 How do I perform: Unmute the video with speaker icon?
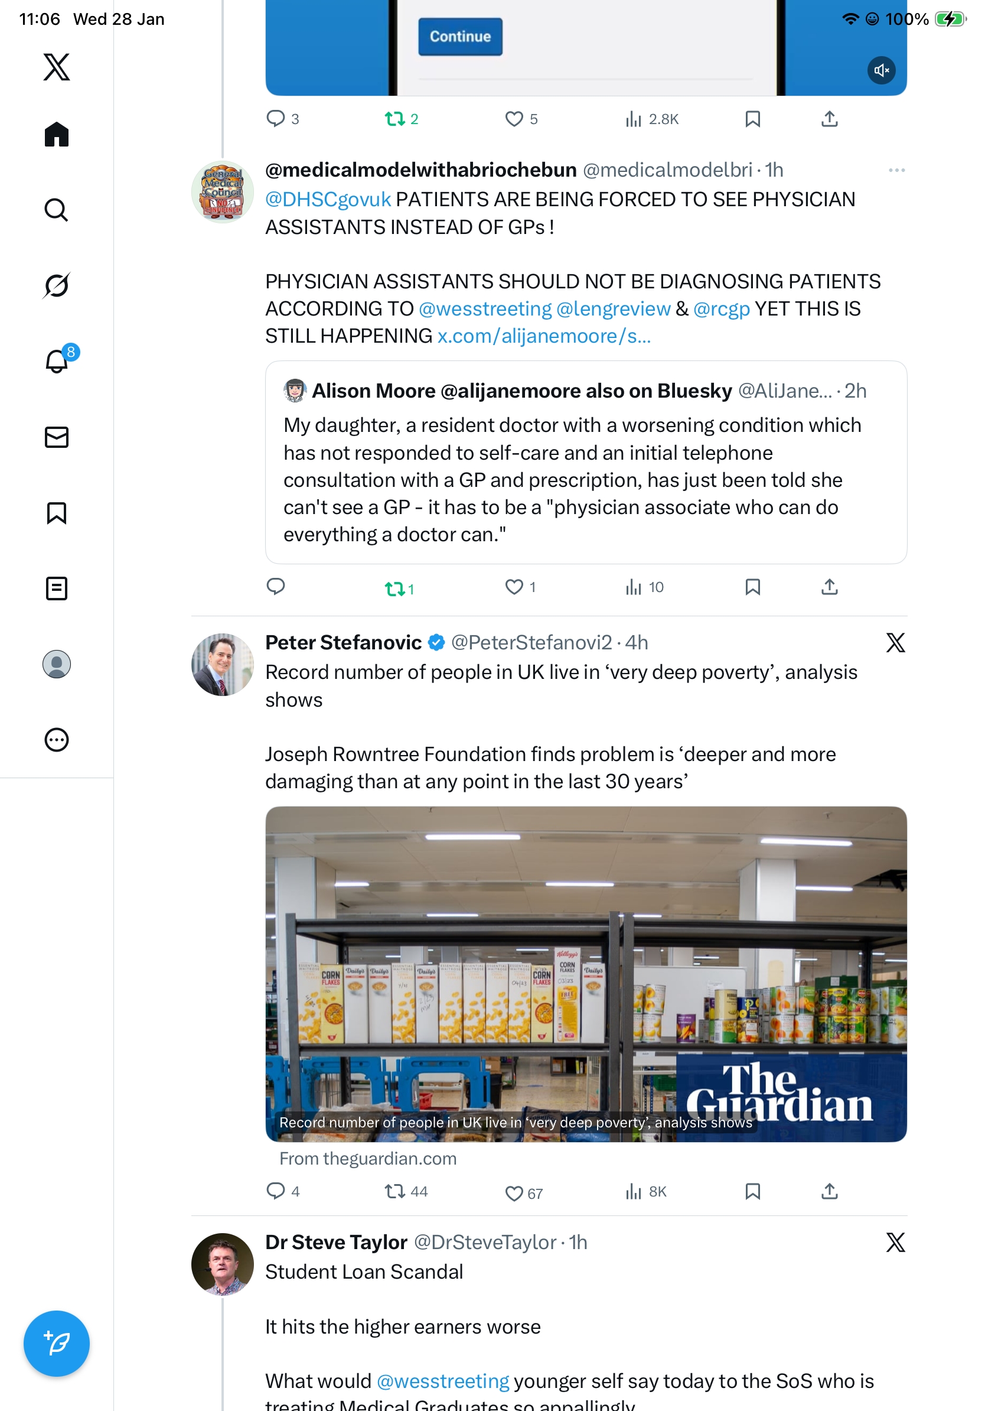(x=881, y=71)
